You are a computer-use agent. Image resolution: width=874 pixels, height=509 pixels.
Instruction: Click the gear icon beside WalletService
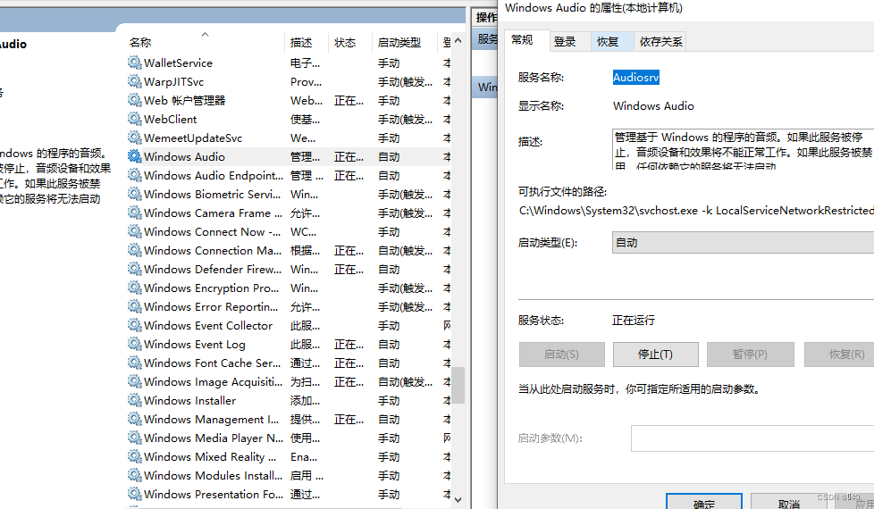[x=134, y=63]
